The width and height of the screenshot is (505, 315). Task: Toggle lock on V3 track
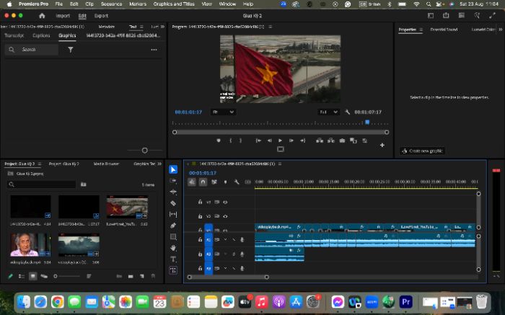(x=200, y=202)
